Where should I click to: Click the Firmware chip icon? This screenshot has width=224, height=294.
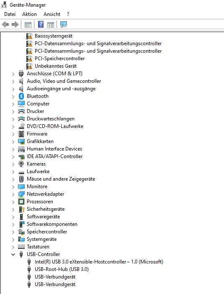[x=21, y=134]
